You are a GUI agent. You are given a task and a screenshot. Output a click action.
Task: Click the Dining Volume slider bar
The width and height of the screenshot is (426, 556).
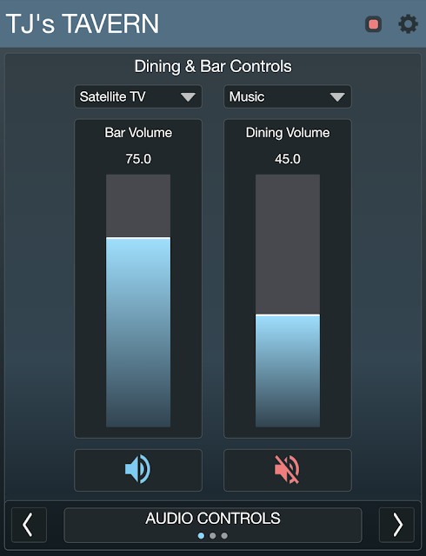[x=288, y=301]
